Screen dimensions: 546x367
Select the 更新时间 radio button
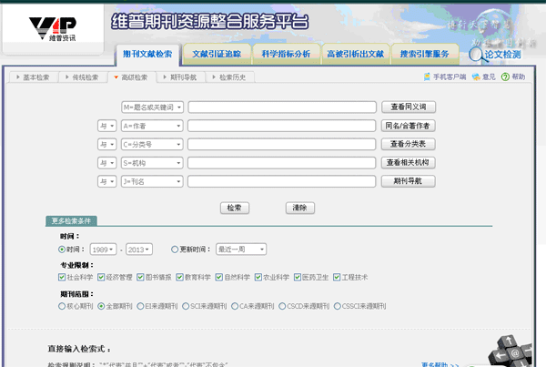pos(175,250)
